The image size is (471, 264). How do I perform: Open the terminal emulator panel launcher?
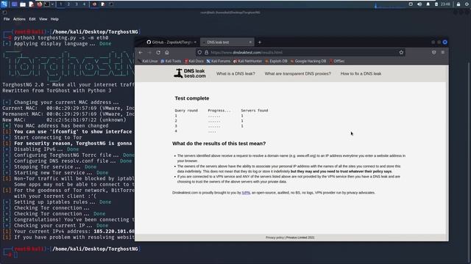(47, 4)
